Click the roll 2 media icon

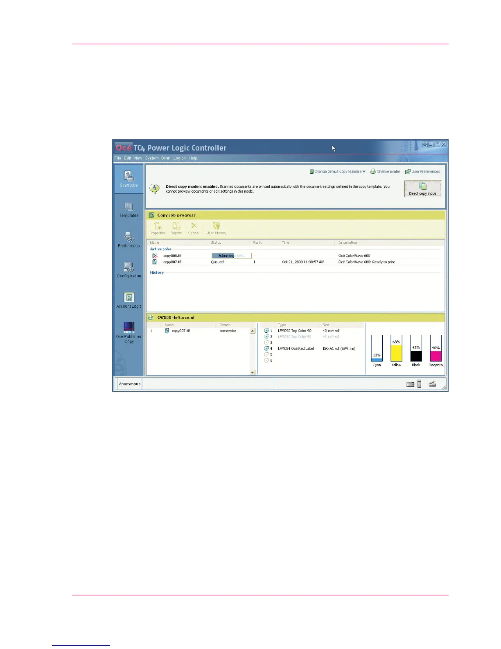point(266,336)
